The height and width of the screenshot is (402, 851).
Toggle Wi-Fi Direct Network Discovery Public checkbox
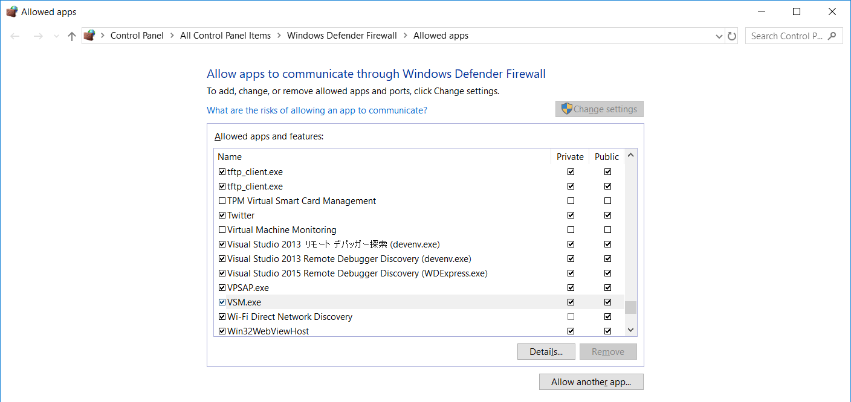tap(607, 317)
